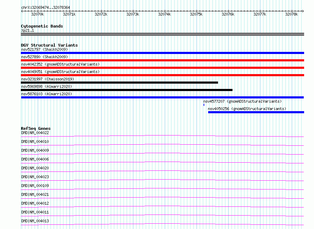This screenshot has height=229, width=314.
Task: Click the DMD|NM_004011 transcript label
Action: [x=35, y=212]
